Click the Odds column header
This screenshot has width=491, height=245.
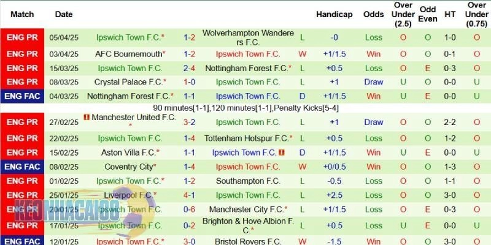[x=373, y=14]
